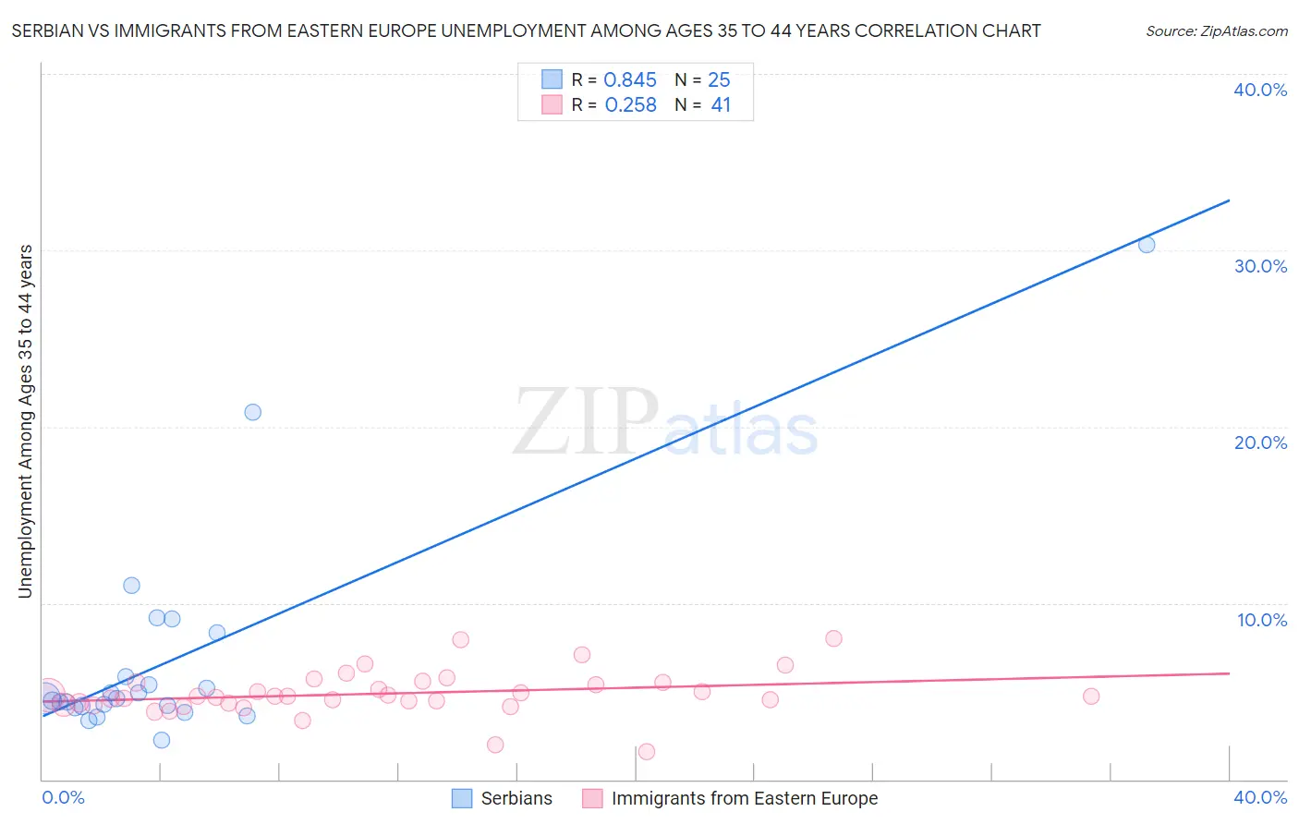Click the blue point just above 10% line

click(132, 586)
